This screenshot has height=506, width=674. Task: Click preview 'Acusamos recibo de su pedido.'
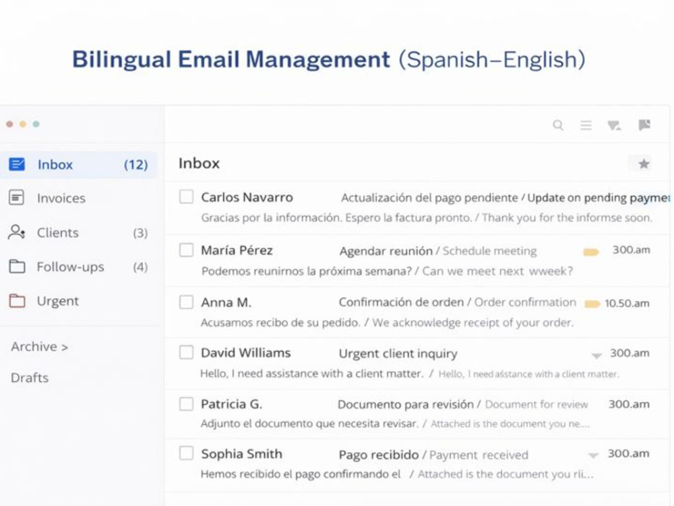click(280, 322)
